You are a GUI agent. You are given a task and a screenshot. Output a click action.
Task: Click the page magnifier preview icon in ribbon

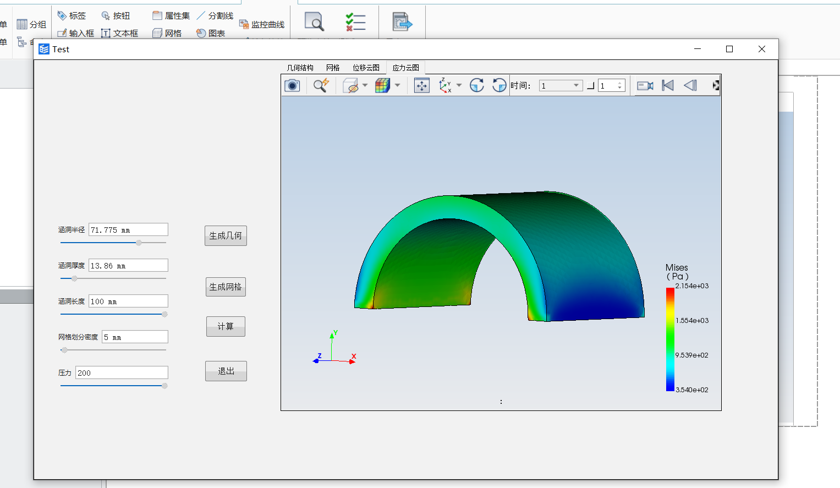tap(314, 22)
